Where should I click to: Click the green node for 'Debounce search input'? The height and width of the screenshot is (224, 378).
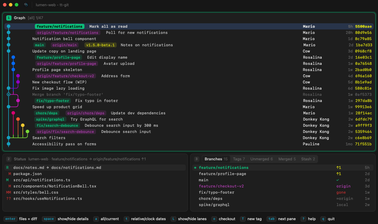tap(27, 131)
